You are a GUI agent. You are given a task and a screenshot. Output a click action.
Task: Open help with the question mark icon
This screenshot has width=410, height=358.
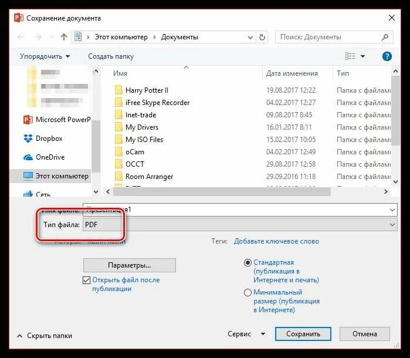387,56
